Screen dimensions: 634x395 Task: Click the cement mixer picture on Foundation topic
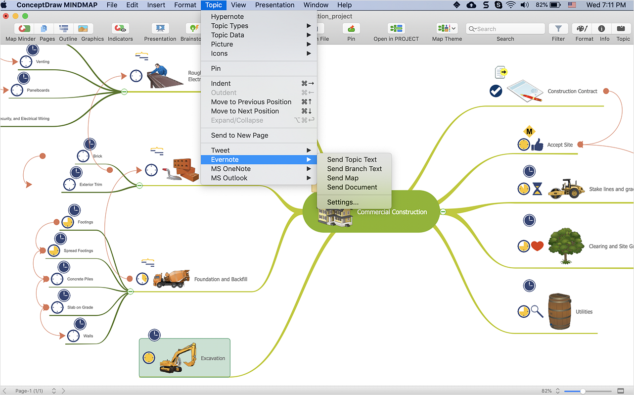click(171, 279)
